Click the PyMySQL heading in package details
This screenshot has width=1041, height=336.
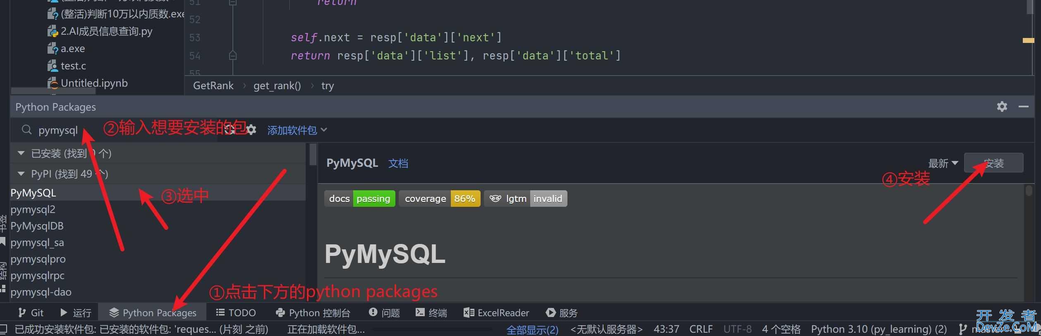click(x=385, y=254)
